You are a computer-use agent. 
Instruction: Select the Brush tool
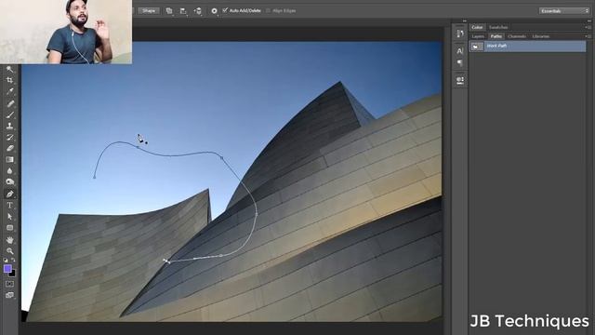tap(10, 114)
